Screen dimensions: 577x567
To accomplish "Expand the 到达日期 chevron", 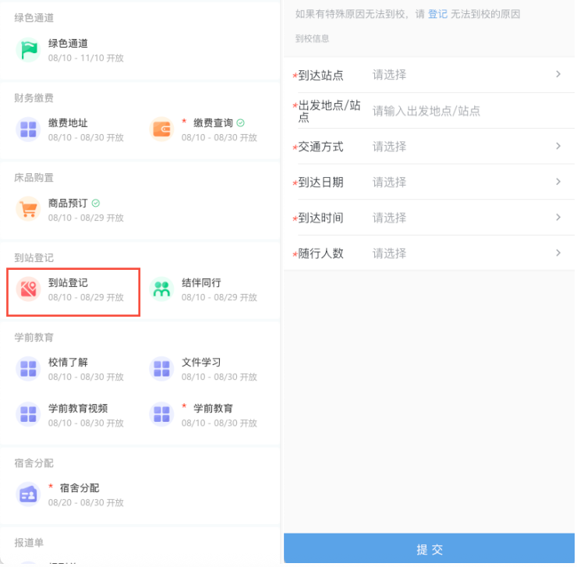I will [558, 182].
